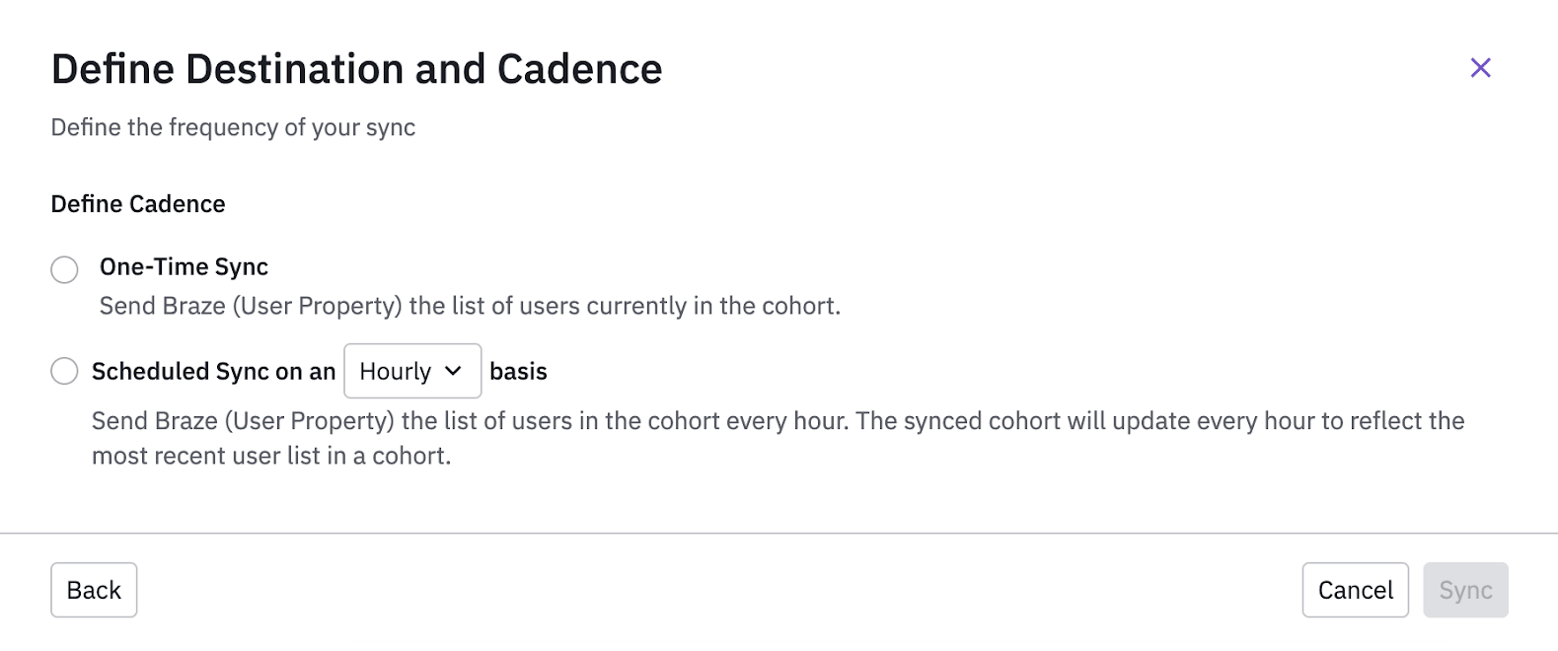Click the "Define the frequency of your sync" subtitle
Screen dimensions: 1558x651
[233, 127]
